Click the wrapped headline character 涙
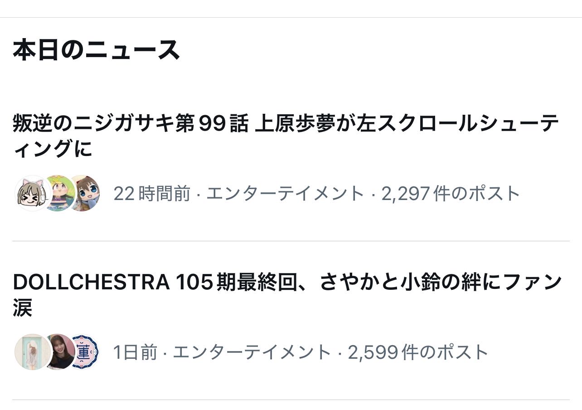The height and width of the screenshot is (410, 582). [x=23, y=308]
